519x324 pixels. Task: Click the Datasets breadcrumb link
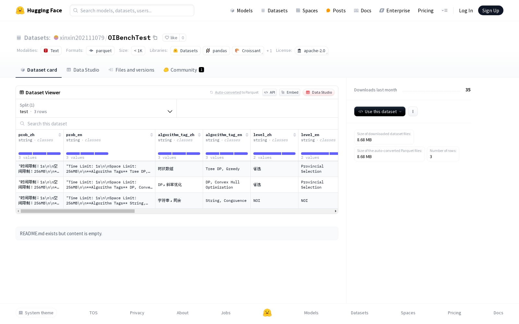[x=37, y=38]
